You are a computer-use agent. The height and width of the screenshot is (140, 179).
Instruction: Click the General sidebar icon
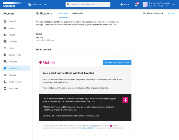[5, 21]
